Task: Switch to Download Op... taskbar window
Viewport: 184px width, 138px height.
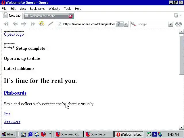Action: pyautogui.click(x=69, y=134)
